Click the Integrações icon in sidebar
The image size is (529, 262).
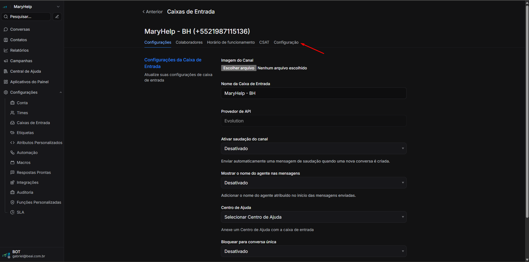point(12,182)
